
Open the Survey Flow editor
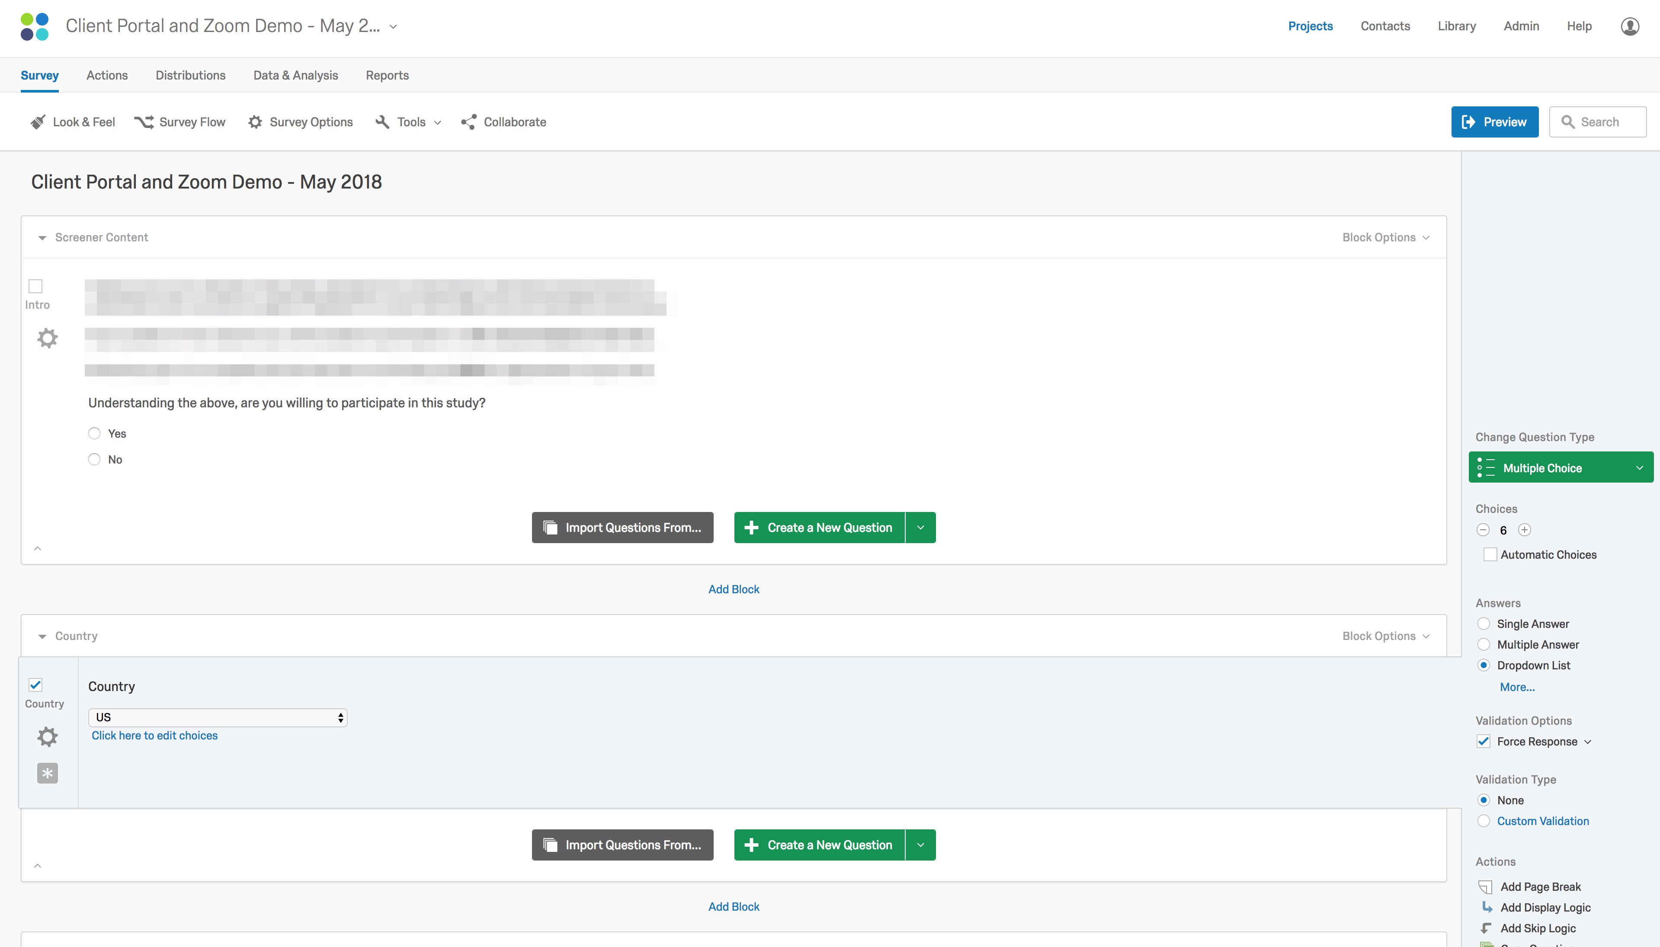(x=180, y=122)
